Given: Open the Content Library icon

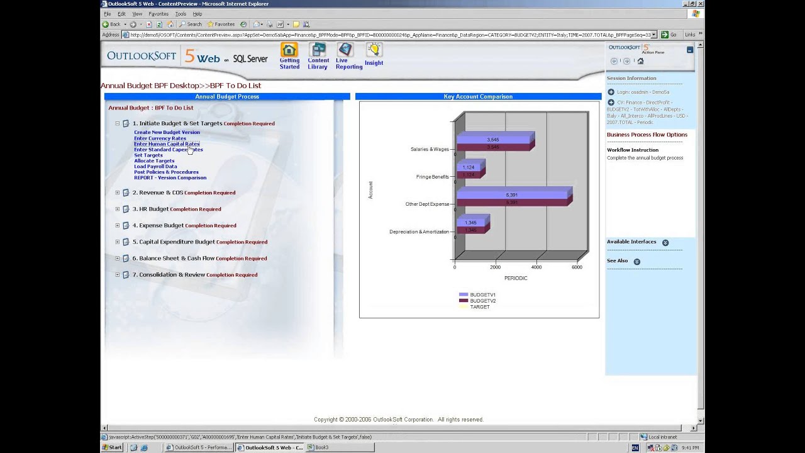Looking at the screenshot, I should [x=318, y=50].
